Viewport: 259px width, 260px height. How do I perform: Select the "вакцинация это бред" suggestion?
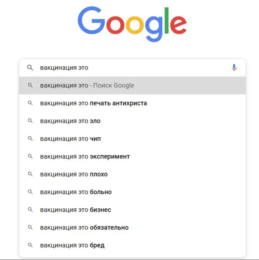pyautogui.click(x=72, y=245)
